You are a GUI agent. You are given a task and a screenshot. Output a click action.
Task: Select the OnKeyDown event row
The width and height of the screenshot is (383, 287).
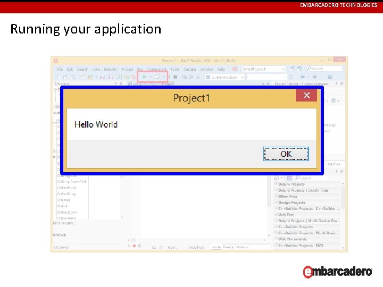coord(67,212)
